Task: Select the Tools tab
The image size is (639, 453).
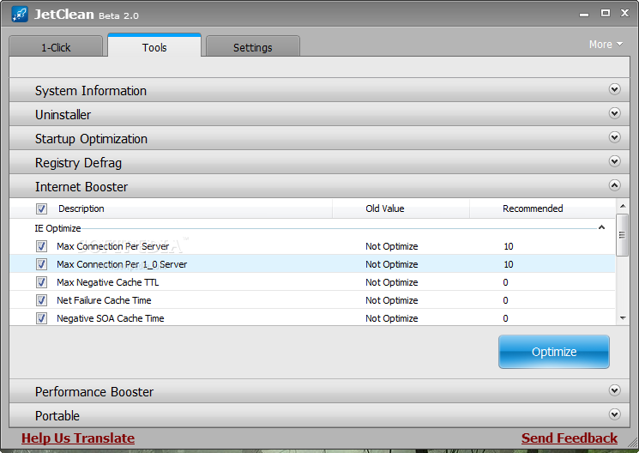Action: pyautogui.click(x=154, y=46)
